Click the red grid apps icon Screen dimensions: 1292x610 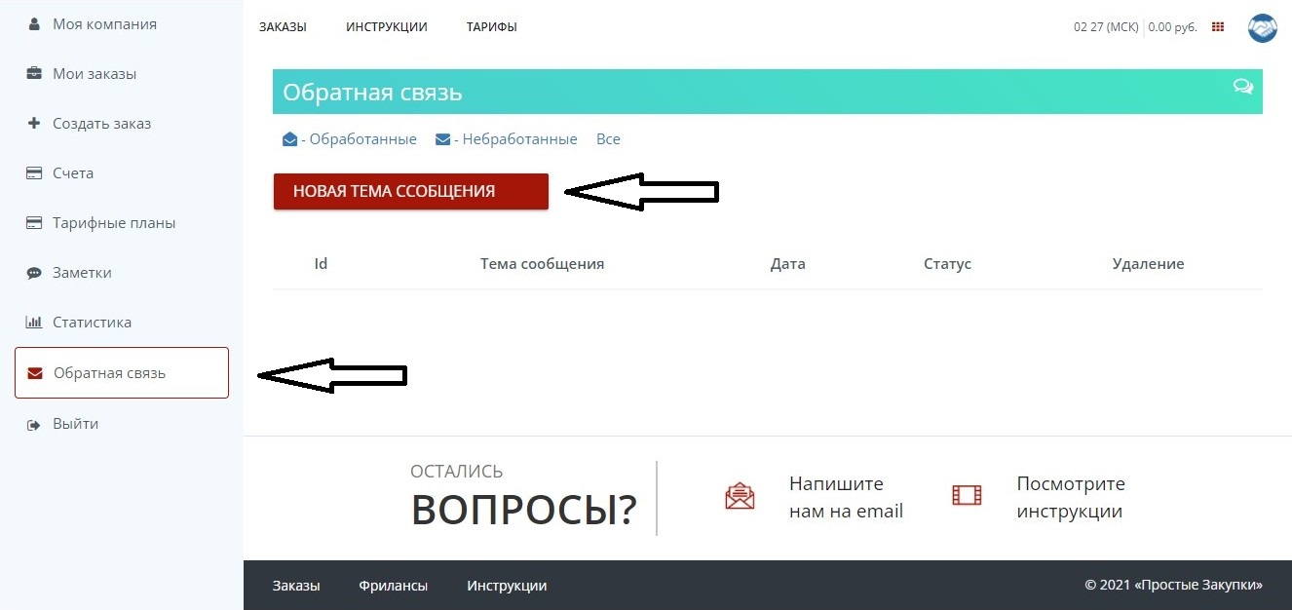click(x=1217, y=27)
